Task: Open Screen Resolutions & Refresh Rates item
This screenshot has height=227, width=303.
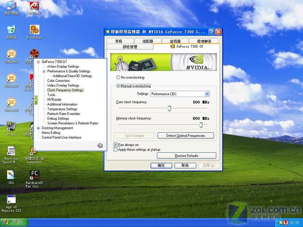Action: click(73, 123)
